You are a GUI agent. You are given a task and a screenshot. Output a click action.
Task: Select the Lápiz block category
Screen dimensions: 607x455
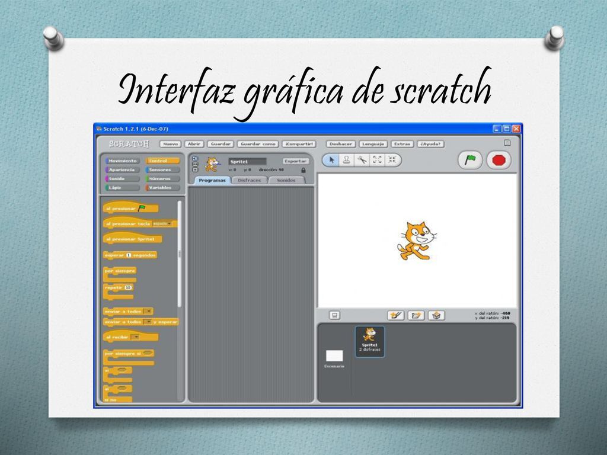[x=122, y=187]
